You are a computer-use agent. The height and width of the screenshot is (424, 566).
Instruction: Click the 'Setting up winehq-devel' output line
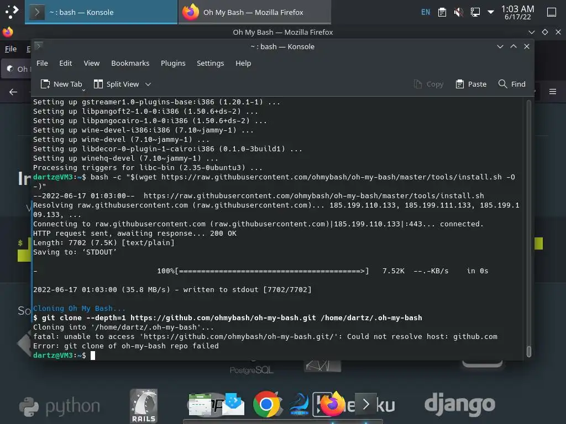pyautogui.click(x=125, y=158)
